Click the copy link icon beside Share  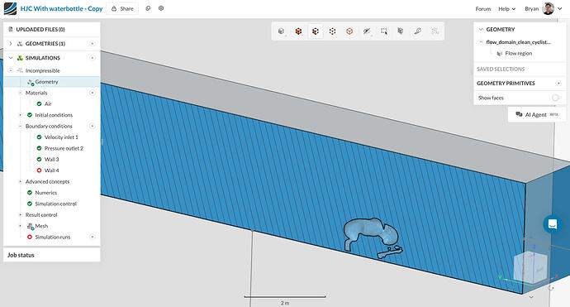pos(148,8)
